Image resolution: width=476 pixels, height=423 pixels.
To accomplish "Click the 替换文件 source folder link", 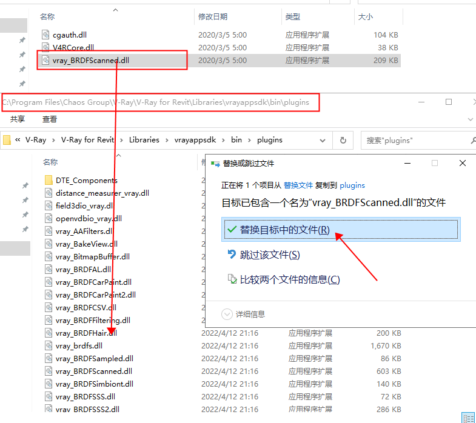I will click(298, 185).
